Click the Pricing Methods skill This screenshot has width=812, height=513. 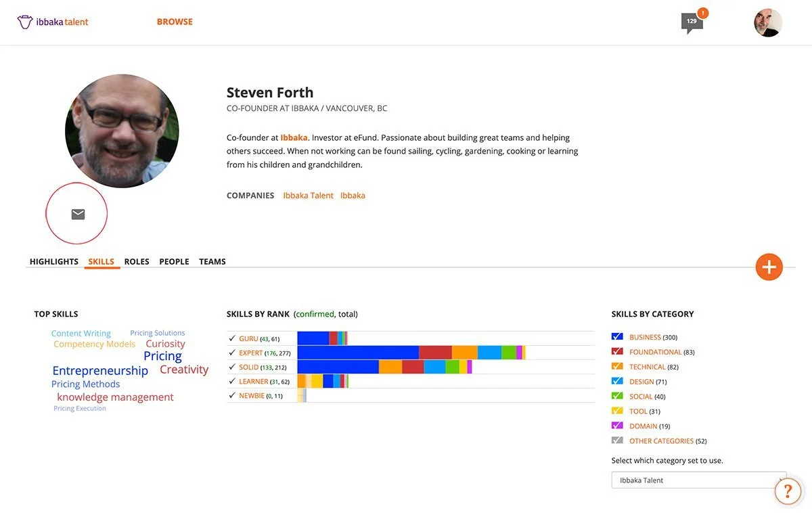(85, 384)
